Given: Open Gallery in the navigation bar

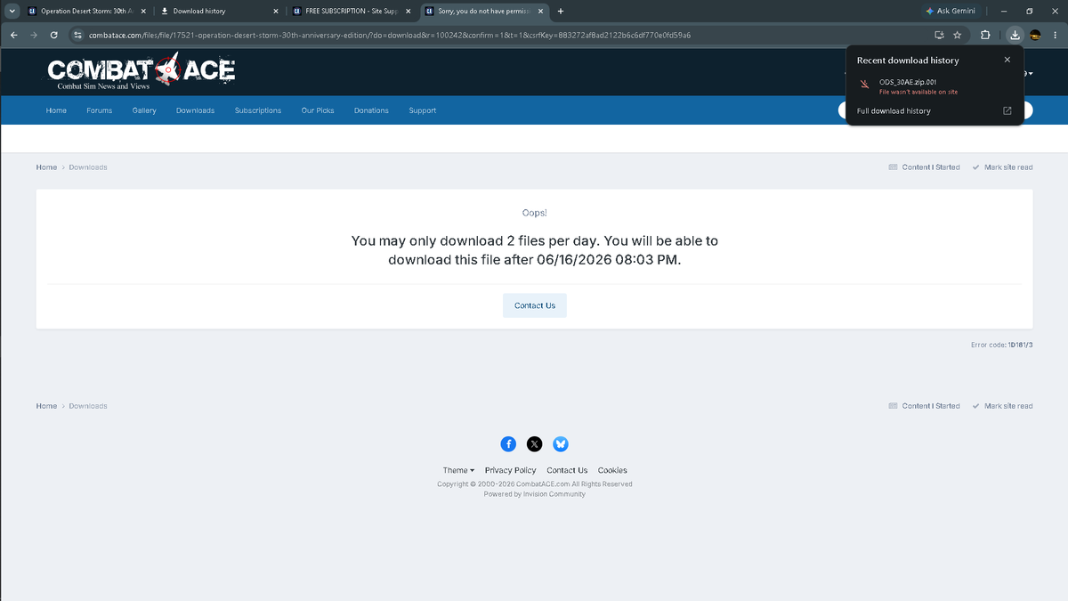Looking at the screenshot, I should pos(144,110).
